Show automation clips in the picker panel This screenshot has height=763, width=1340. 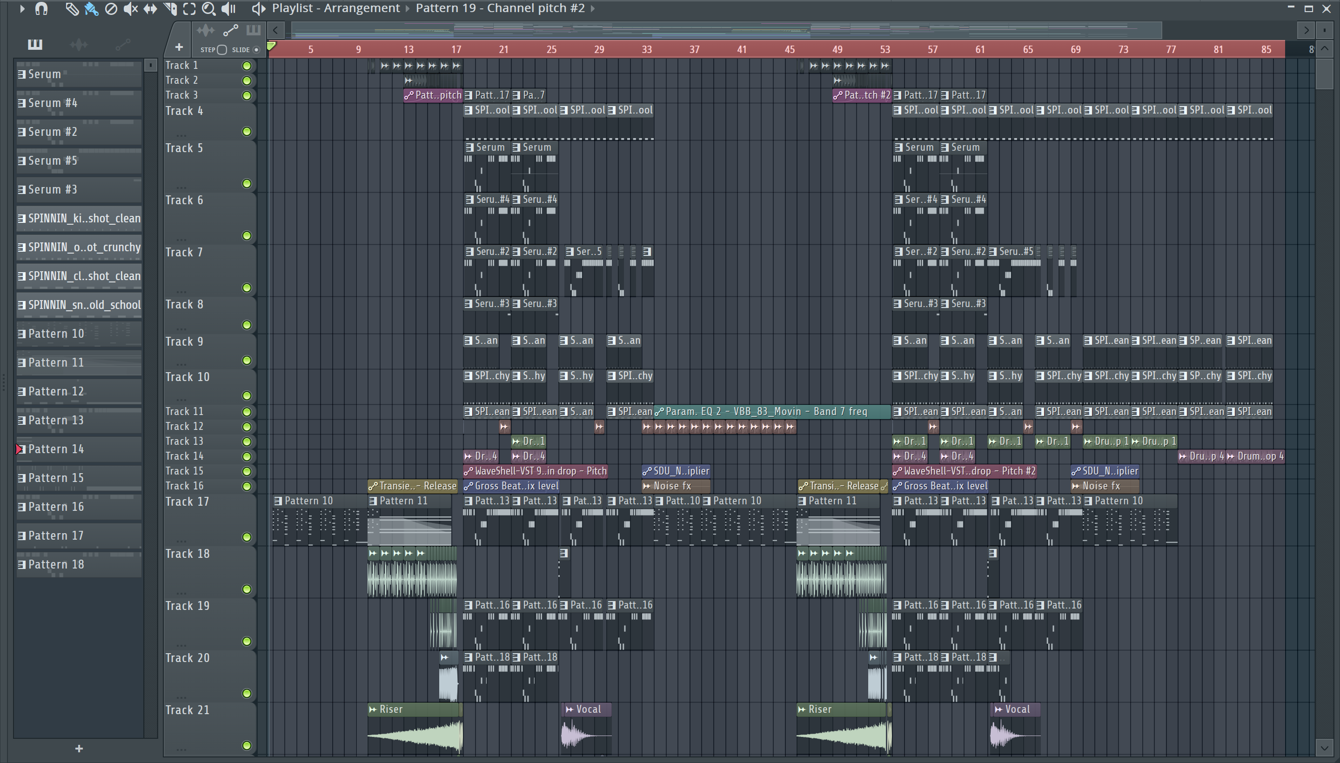123,45
